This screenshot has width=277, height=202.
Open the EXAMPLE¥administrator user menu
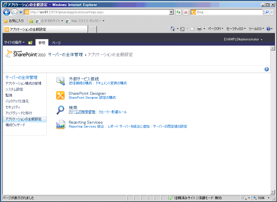(243, 39)
